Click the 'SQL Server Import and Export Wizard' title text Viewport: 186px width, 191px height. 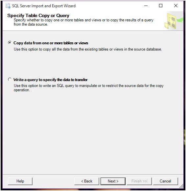(x=44, y=6)
